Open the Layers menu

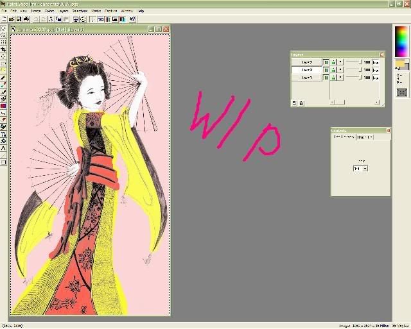tap(63, 11)
